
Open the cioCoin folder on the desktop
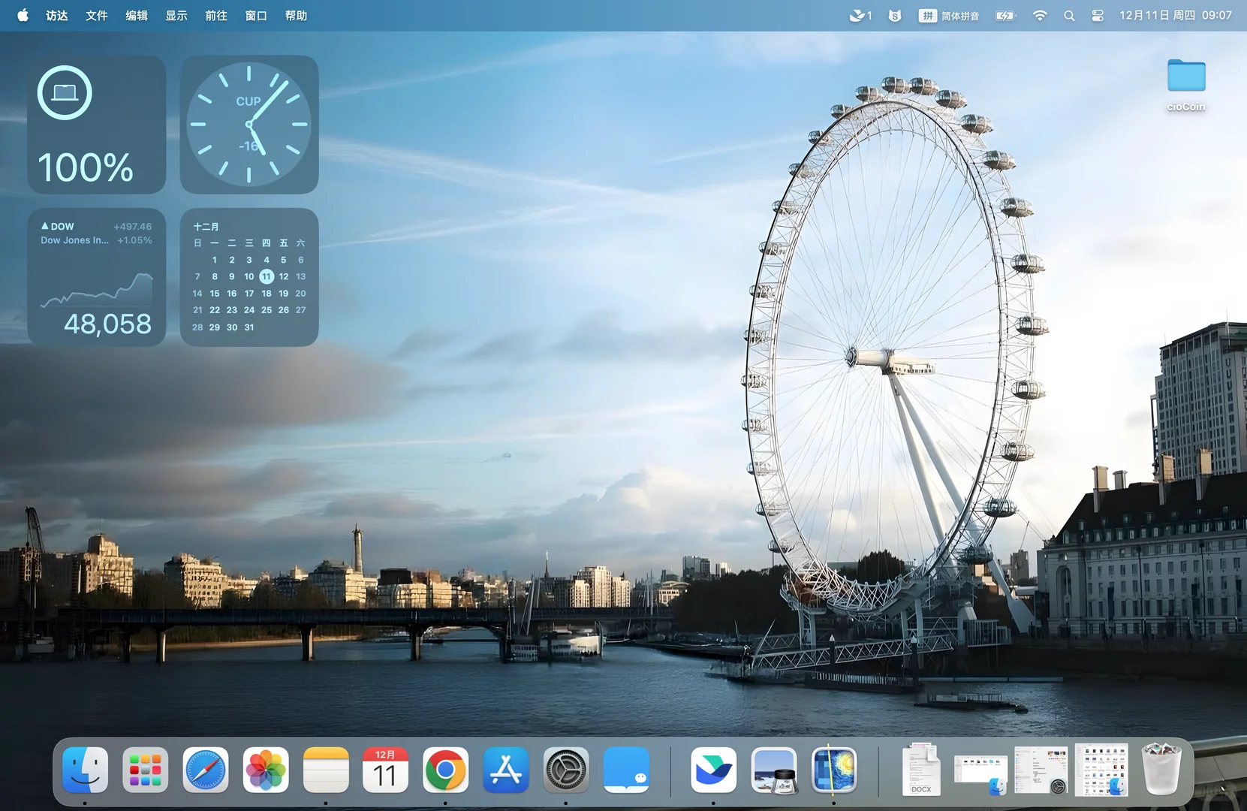1186,86
